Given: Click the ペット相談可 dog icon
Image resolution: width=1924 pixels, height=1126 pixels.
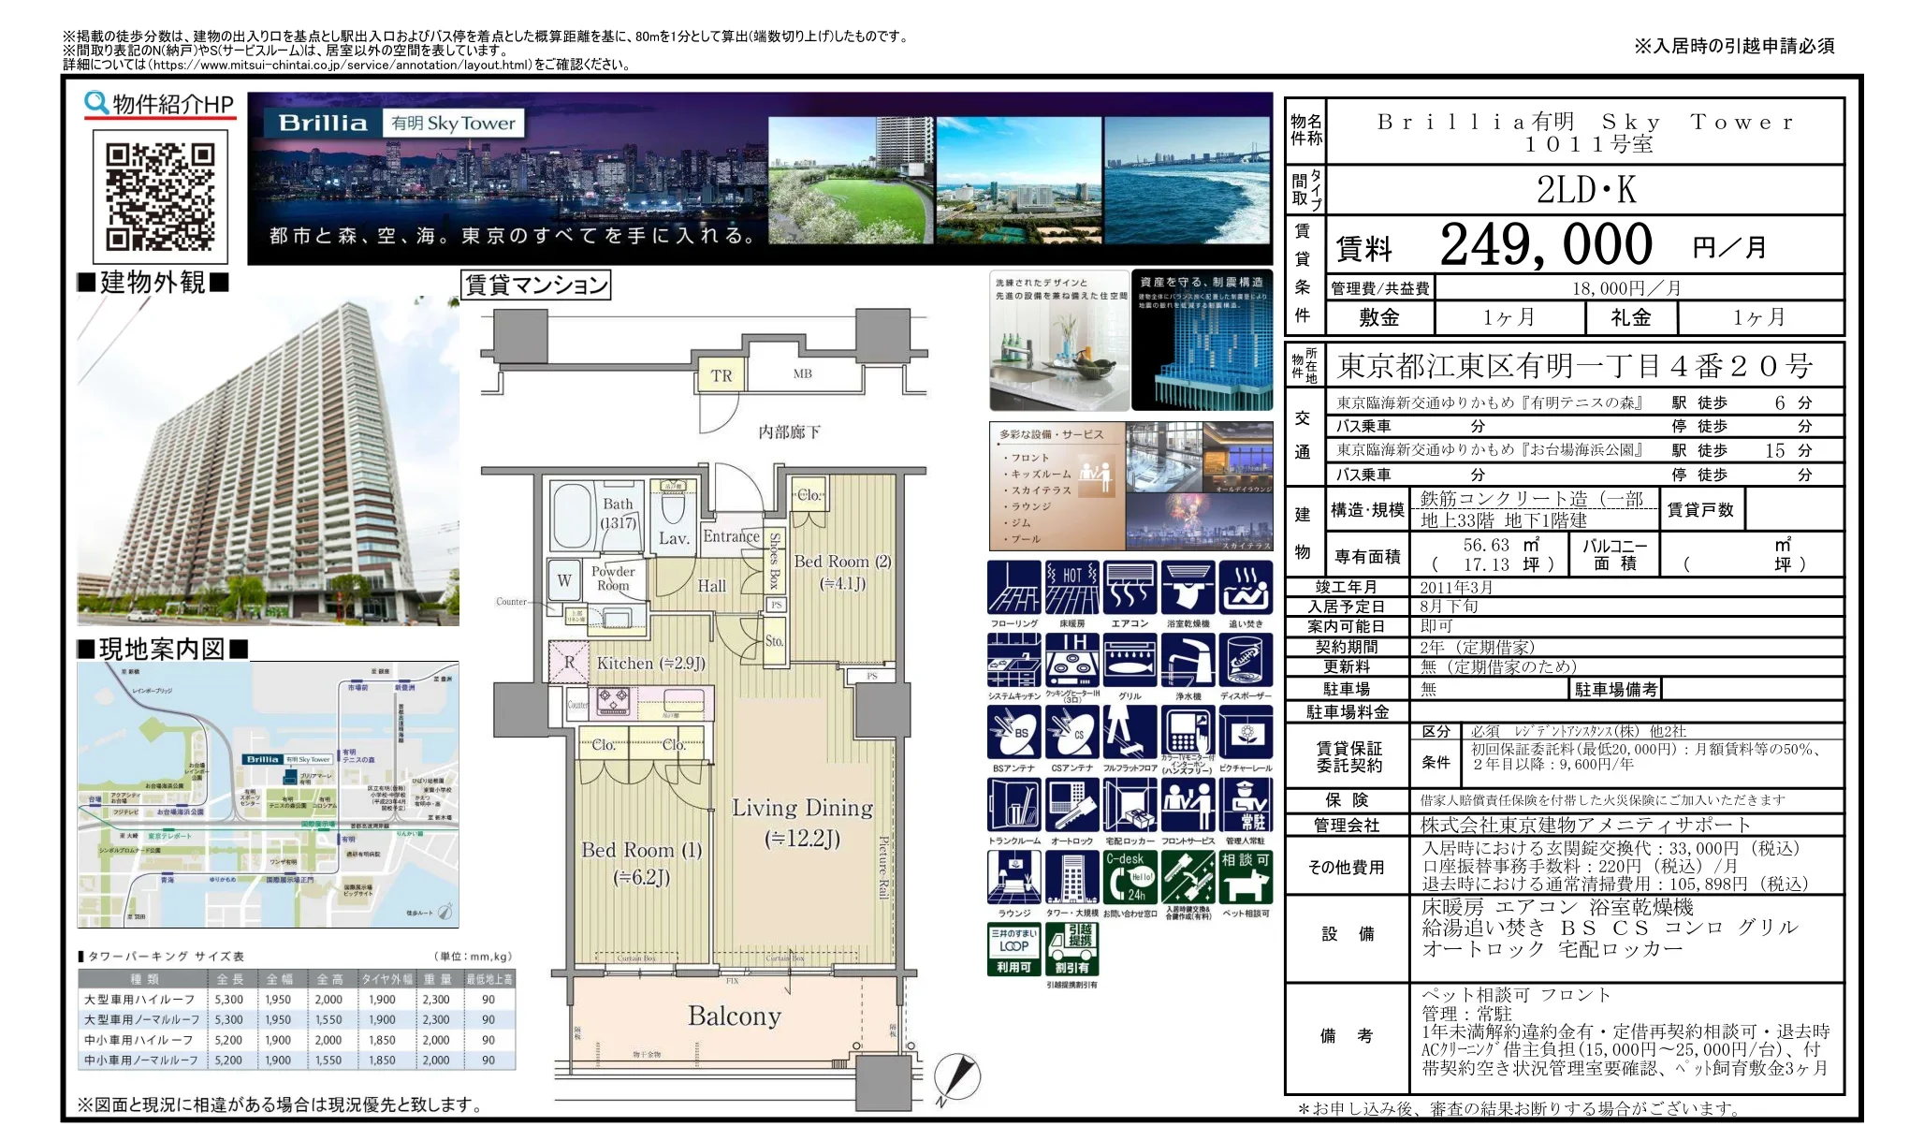Looking at the screenshot, I should tap(1246, 878).
